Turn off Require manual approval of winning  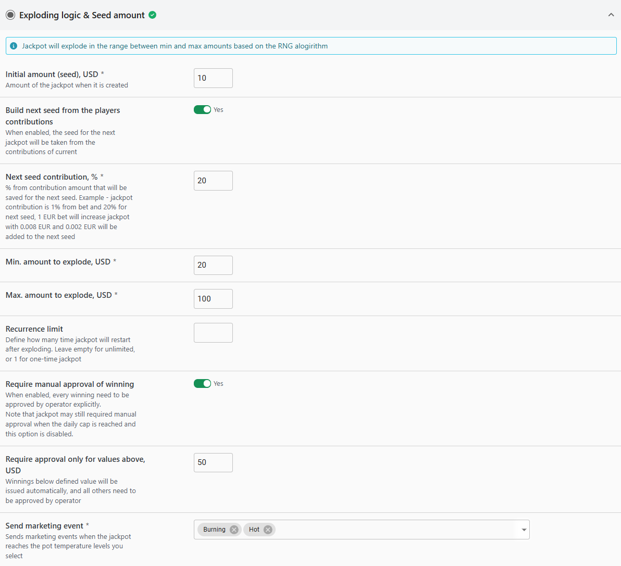click(x=202, y=383)
